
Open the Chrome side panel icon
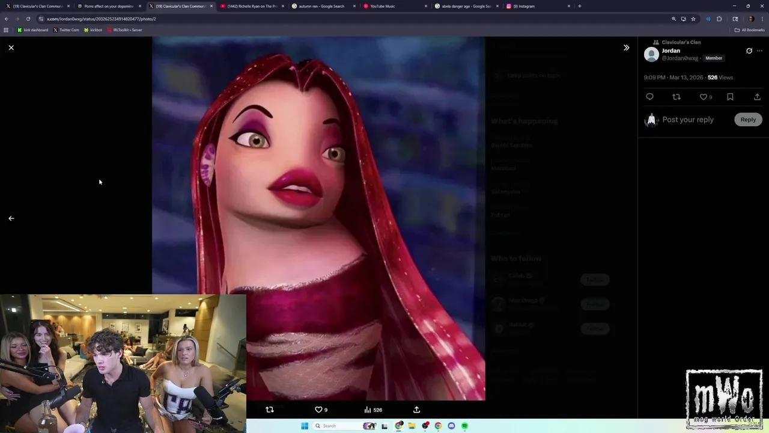coord(735,19)
